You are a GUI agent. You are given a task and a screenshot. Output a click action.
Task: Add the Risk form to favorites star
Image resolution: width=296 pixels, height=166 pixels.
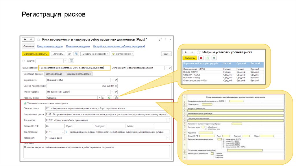pos(38,39)
